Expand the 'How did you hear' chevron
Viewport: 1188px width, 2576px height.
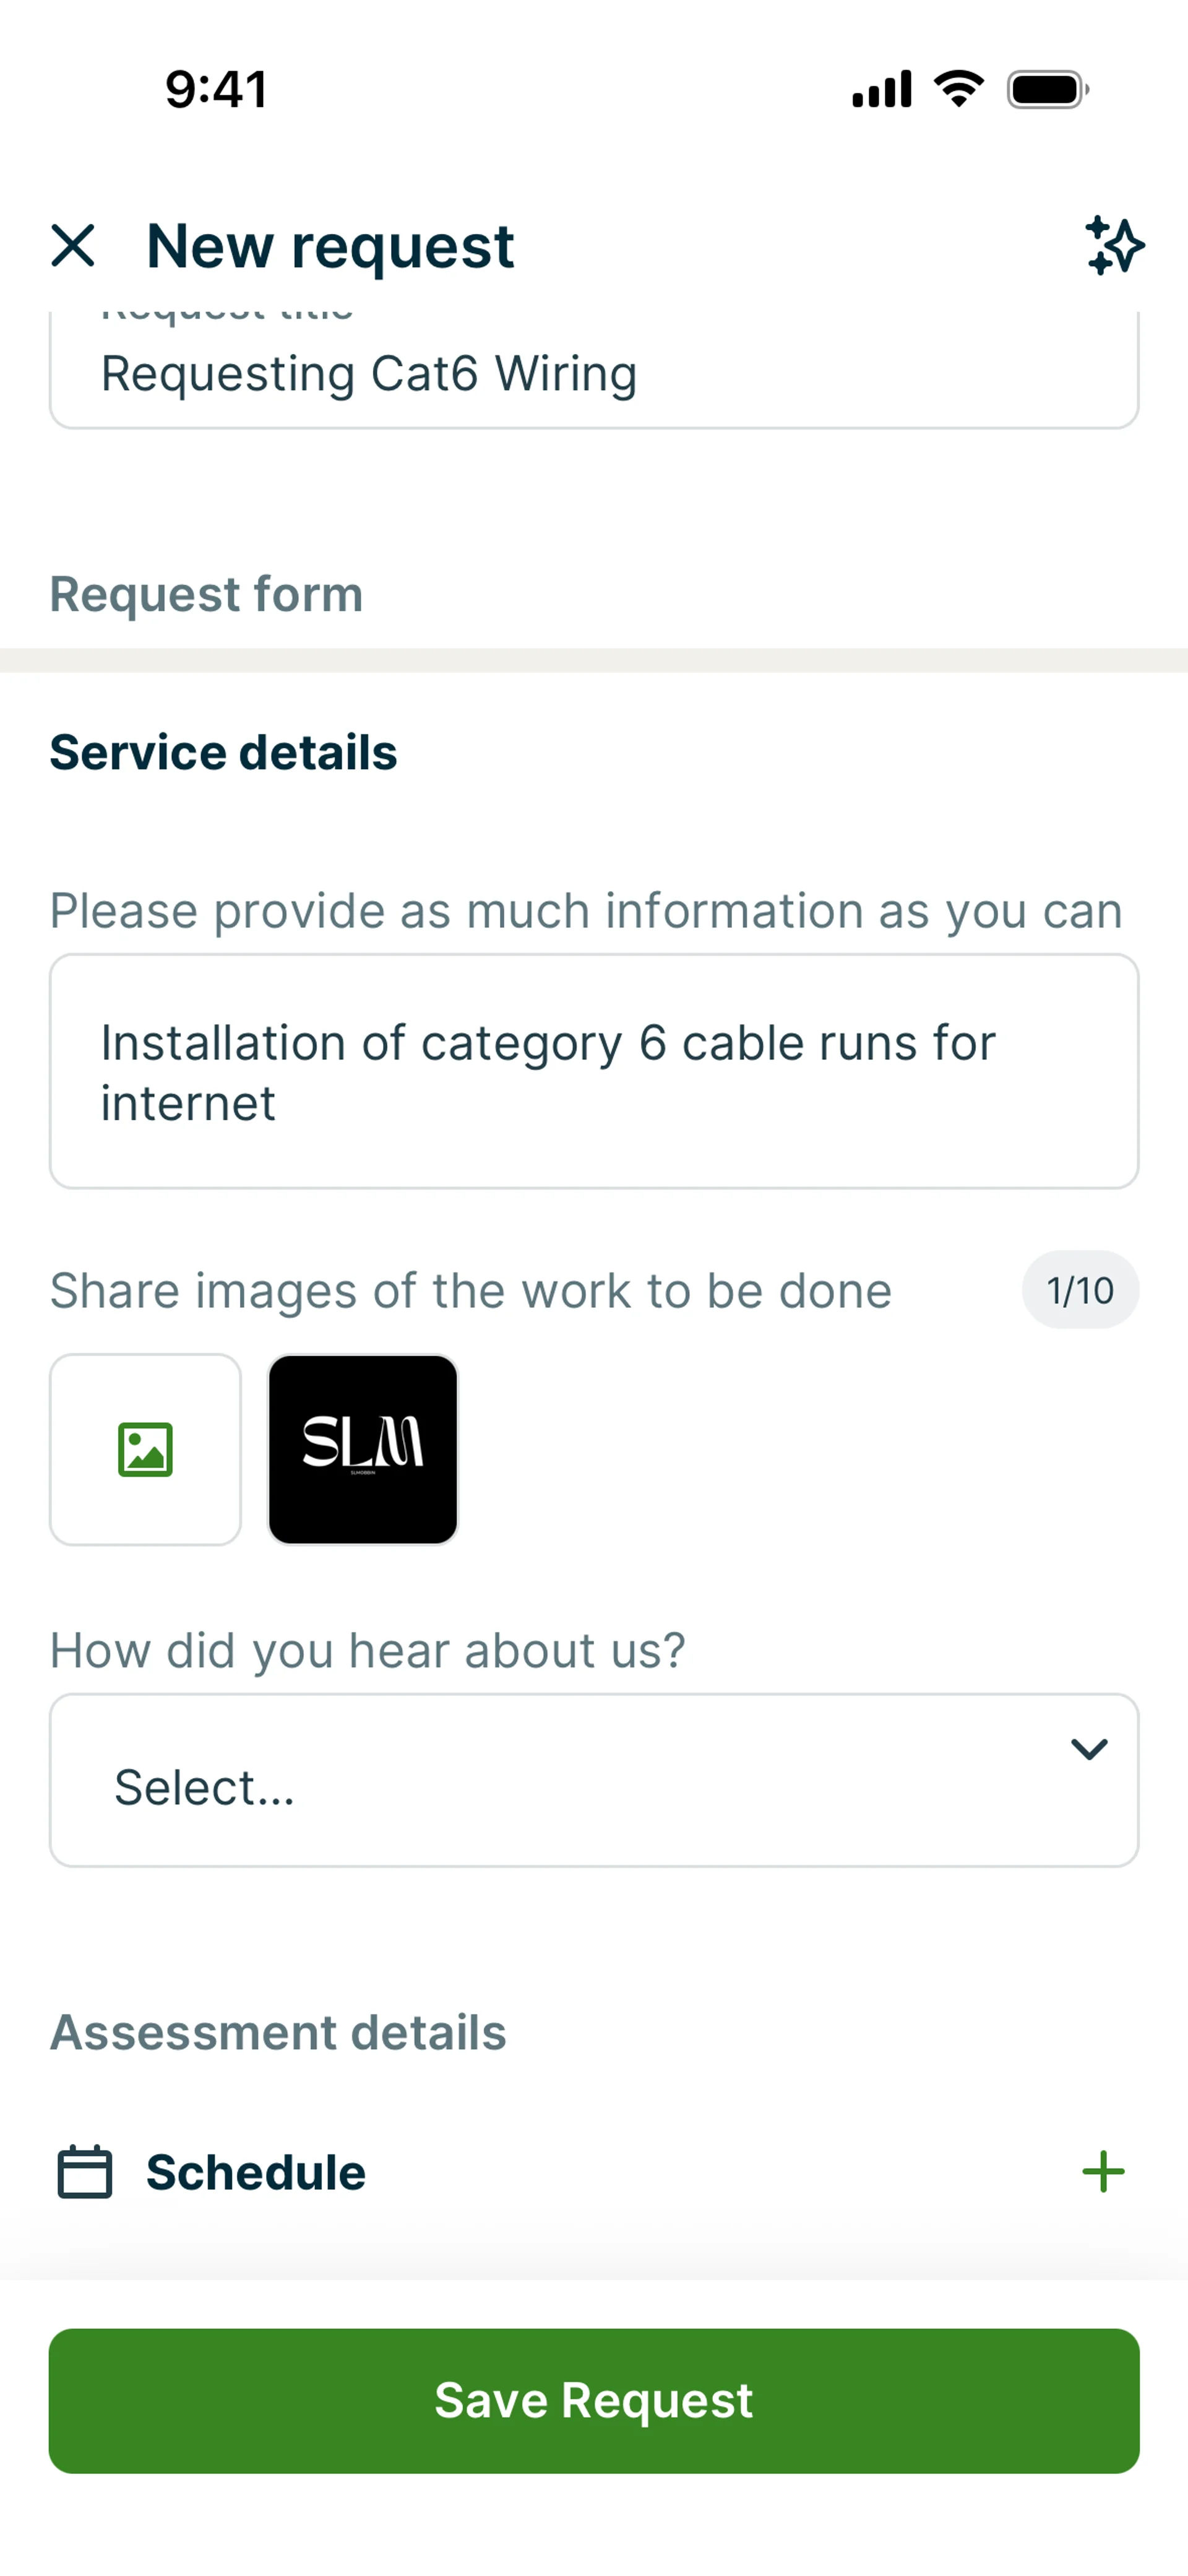pos(1088,1749)
